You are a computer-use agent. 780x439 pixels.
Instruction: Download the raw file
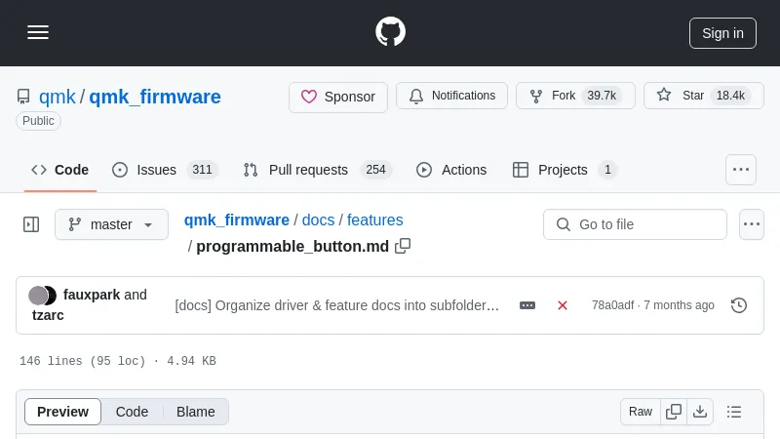tap(700, 412)
